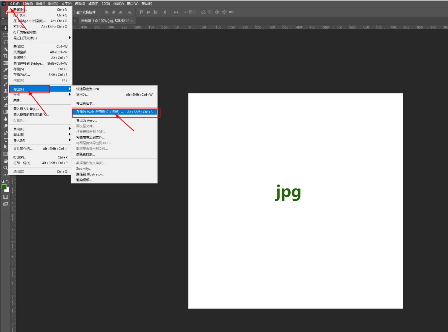Click the Align Horizontal Centers icon
Screen dimensions: 448x332
tap(113, 12)
